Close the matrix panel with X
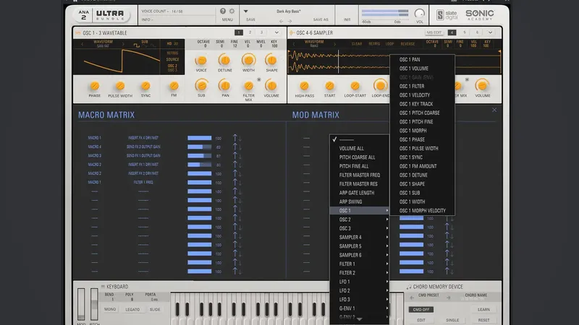This screenshot has width=579, height=325. (494, 110)
